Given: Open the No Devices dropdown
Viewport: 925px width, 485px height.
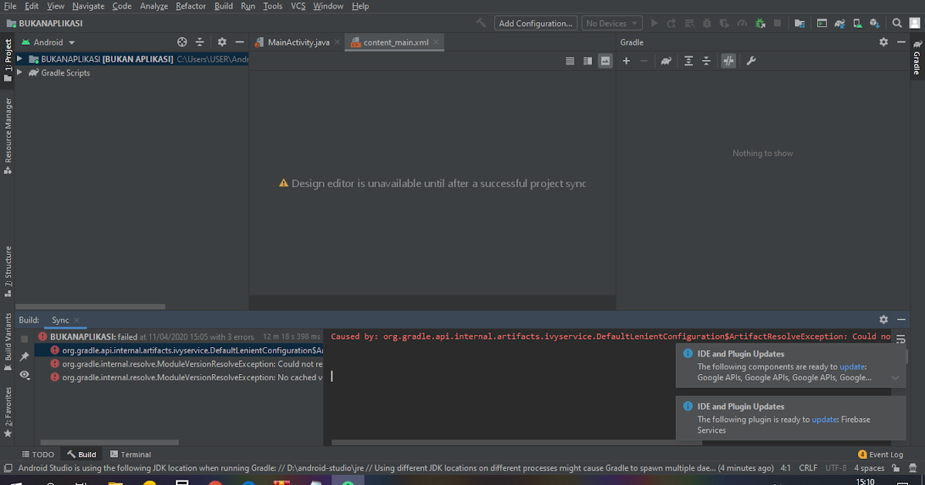Looking at the screenshot, I should (611, 22).
